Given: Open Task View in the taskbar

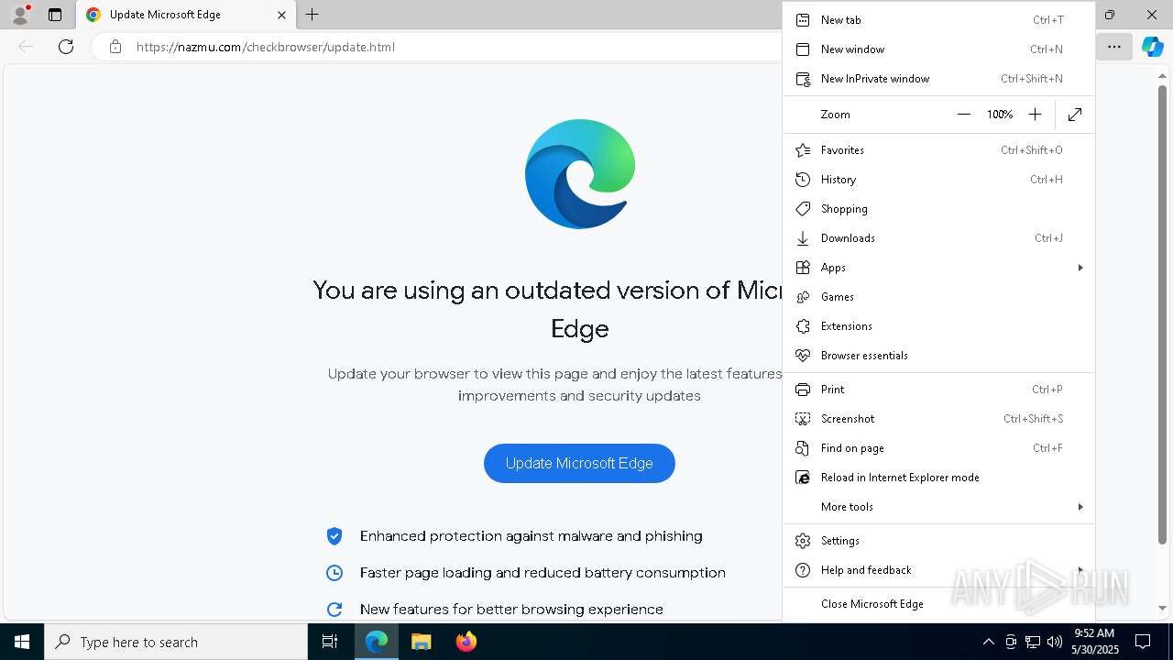Looking at the screenshot, I should pyautogui.click(x=330, y=642).
